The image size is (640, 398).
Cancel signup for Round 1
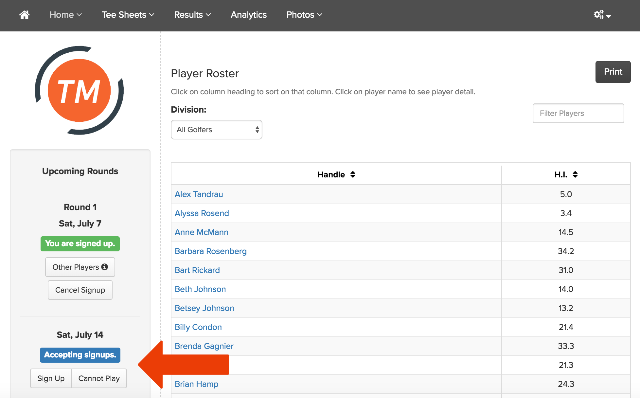tap(80, 290)
